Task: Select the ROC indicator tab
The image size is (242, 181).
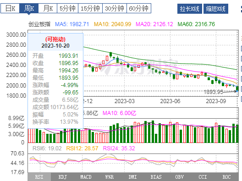Action: [226, 177]
